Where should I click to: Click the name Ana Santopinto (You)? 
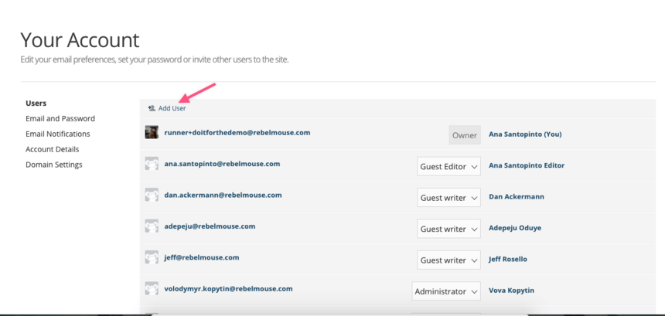(525, 134)
